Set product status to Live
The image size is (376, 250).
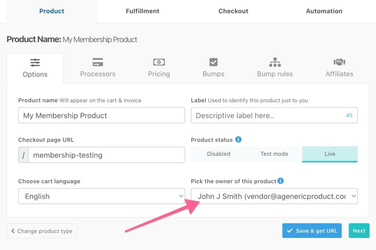click(330, 154)
